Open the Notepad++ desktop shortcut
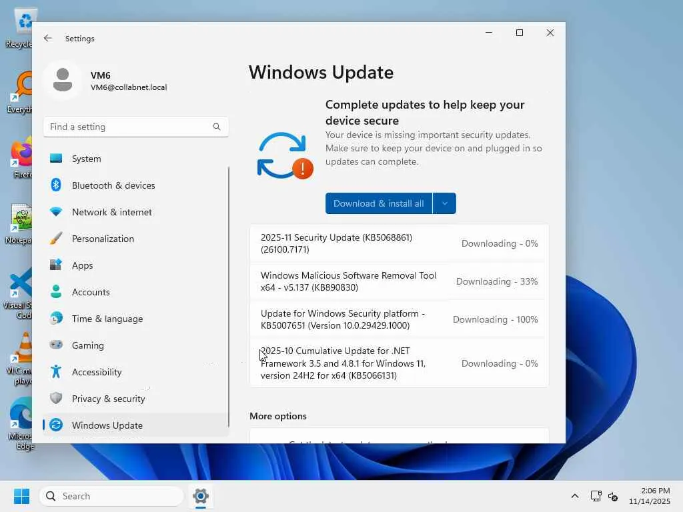The height and width of the screenshot is (512, 683). point(19,224)
